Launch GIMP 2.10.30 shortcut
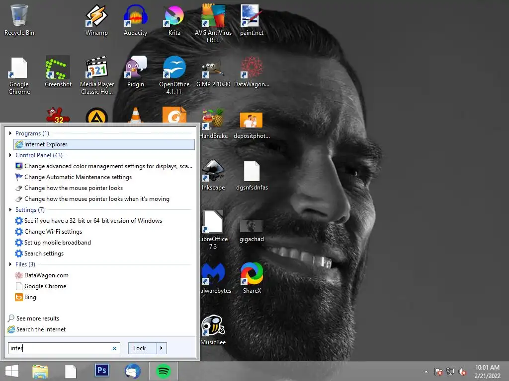The width and height of the screenshot is (509, 381). 213,72
